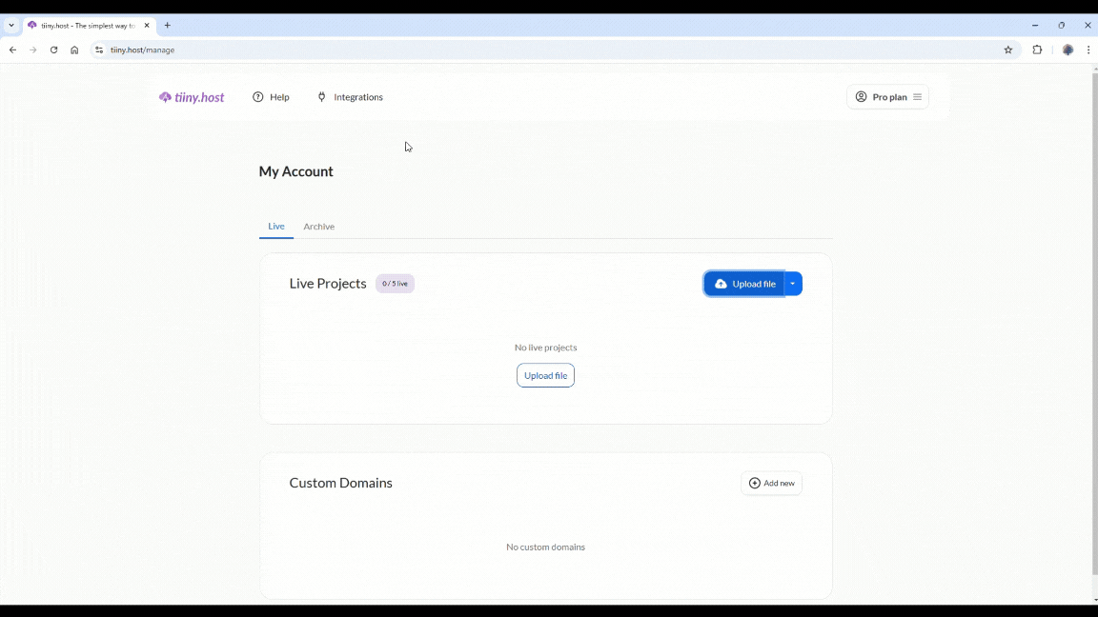This screenshot has width=1098, height=617.
Task: Click the blue Upload file button
Action: point(744,284)
